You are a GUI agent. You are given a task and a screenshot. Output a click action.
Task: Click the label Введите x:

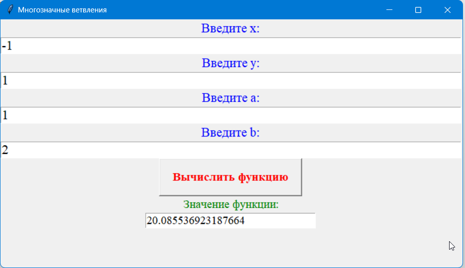click(x=230, y=28)
